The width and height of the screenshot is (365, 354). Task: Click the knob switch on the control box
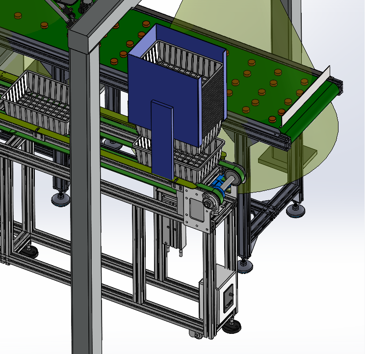coord(231,295)
